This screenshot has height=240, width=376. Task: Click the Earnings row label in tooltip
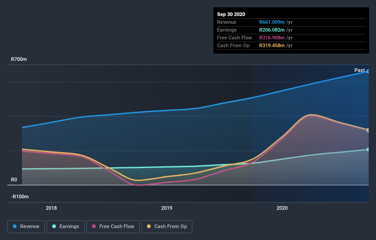pyautogui.click(x=227, y=30)
